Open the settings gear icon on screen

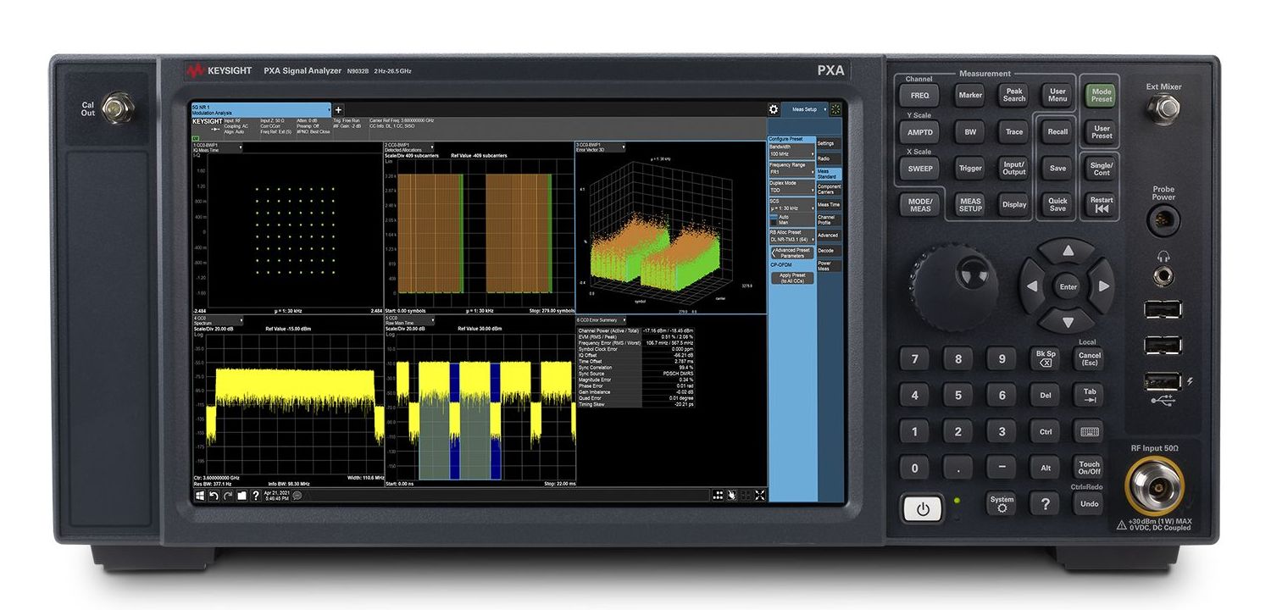(774, 109)
